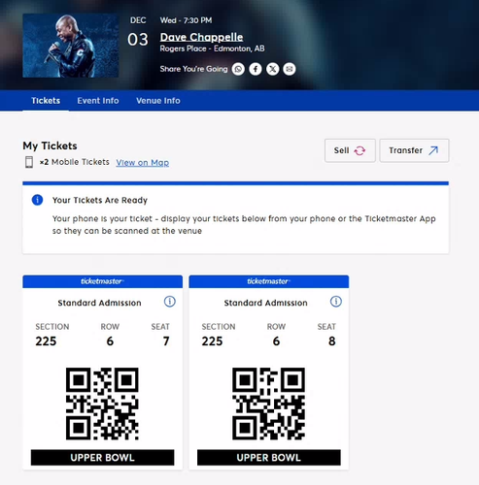This screenshot has width=479, height=485.
Task: Share the event by email icon
Action: pos(290,69)
